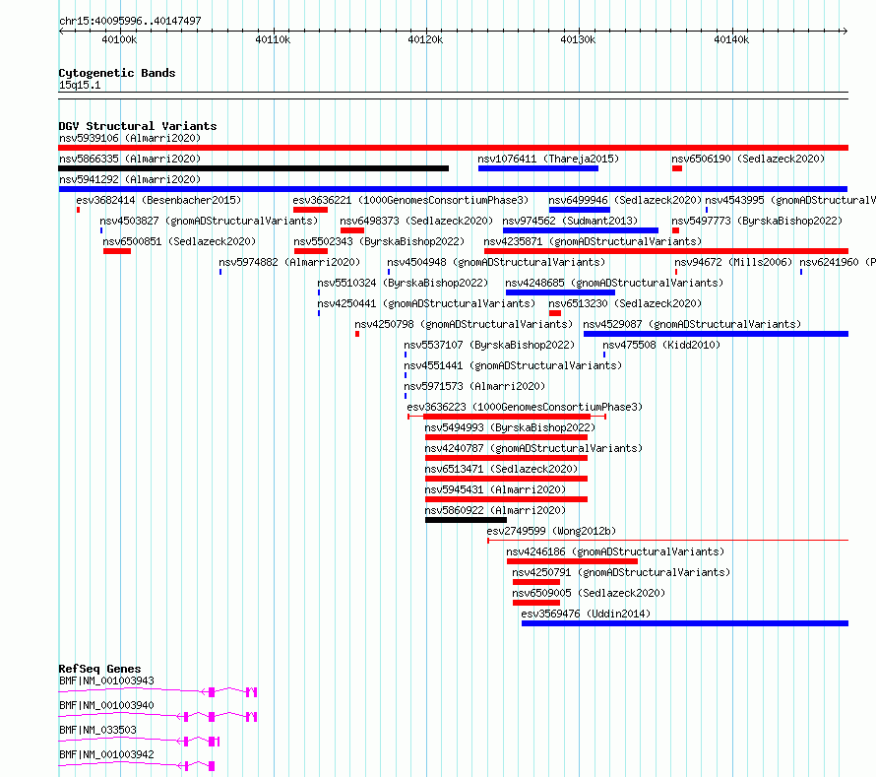
Task: Click nsv5502343 (ByrskaBishop2022) label
Action: pyautogui.click(x=379, y=241)
